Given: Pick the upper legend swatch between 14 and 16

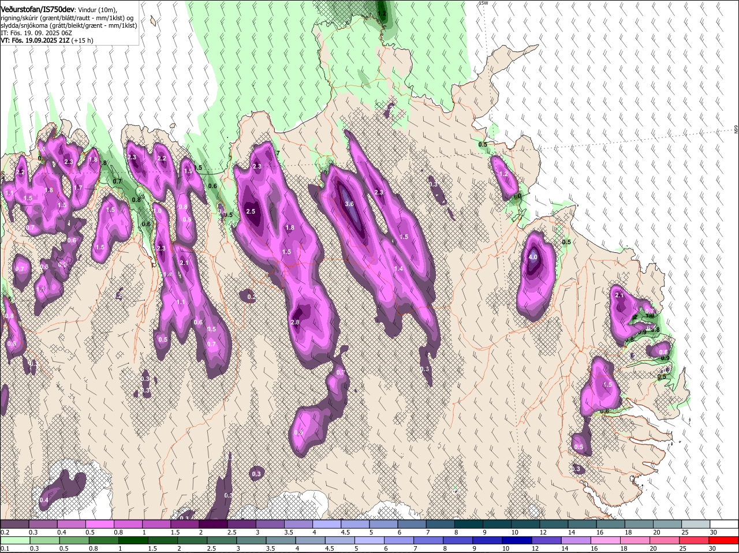Looking at the screenshot, I should (x=583, y=524).
